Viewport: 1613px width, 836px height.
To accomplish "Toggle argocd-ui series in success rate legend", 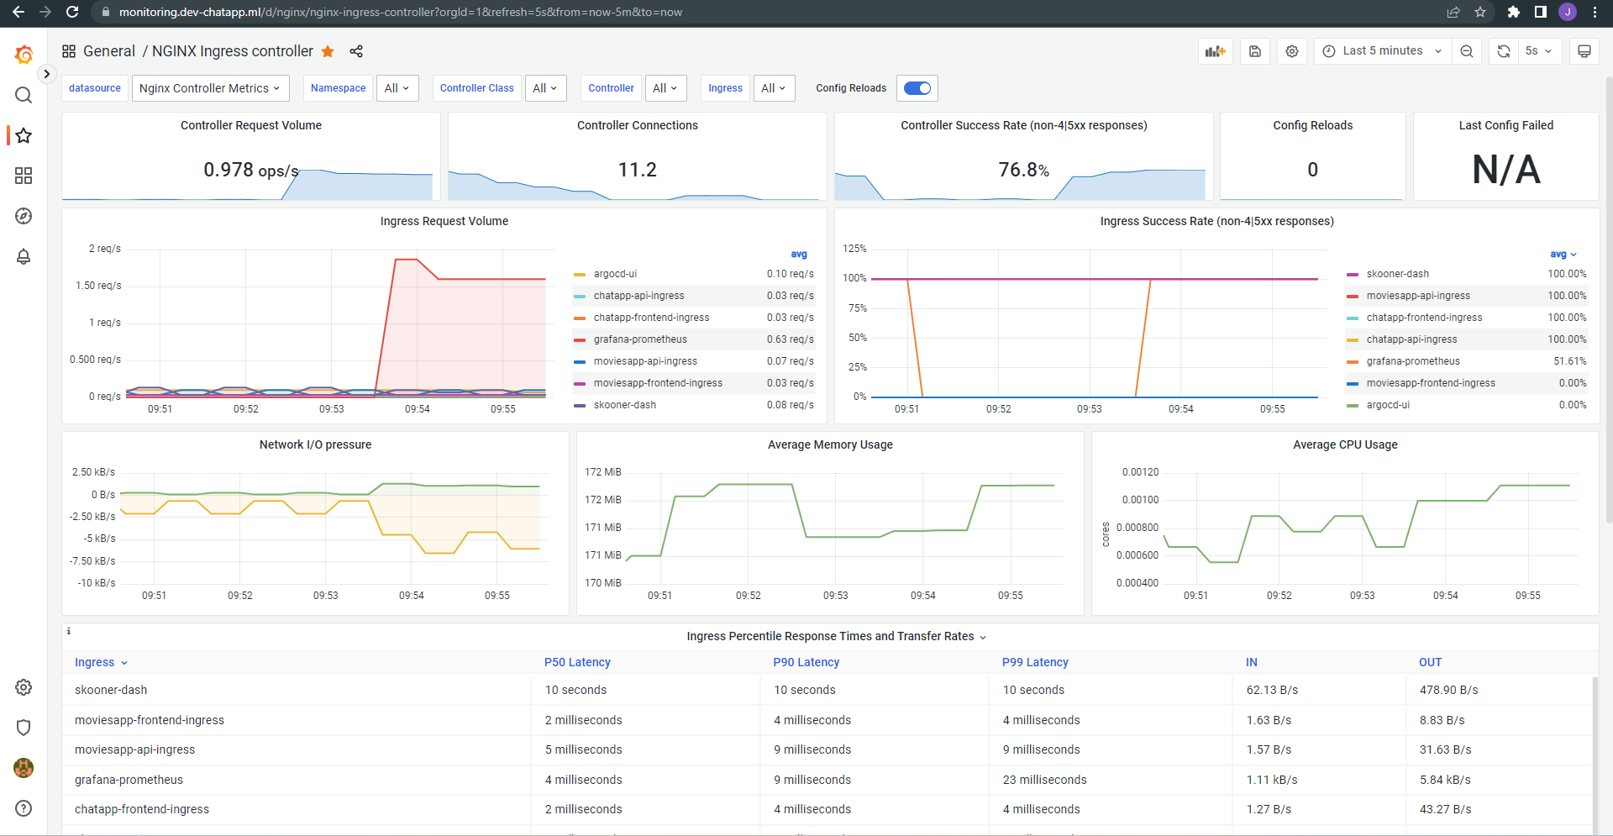I will coord(1388,405).
